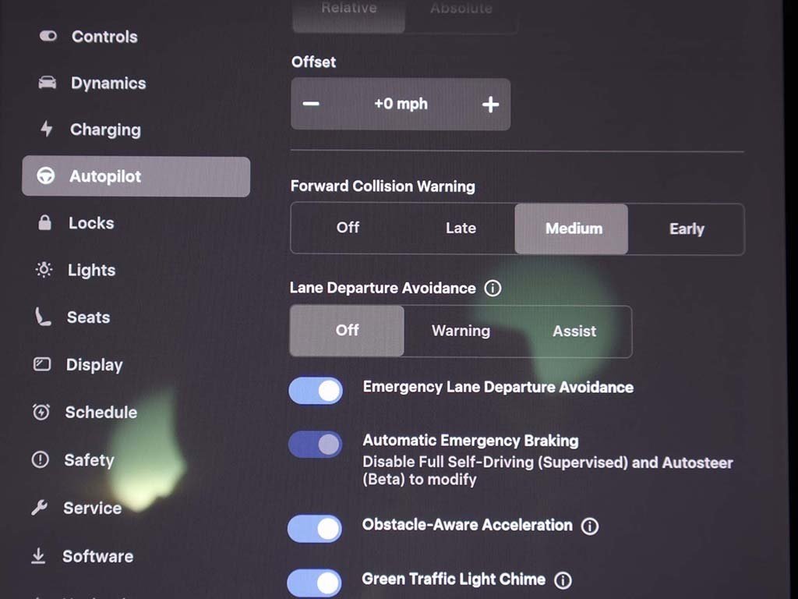Toggle the Automatic Emergency Braking switch
Screen dimensions: 798x599
316,445
